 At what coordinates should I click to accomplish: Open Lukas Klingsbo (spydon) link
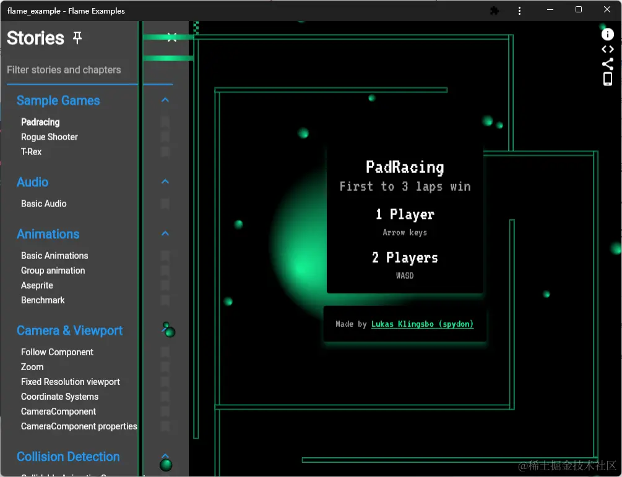click(x=422, y=324)
